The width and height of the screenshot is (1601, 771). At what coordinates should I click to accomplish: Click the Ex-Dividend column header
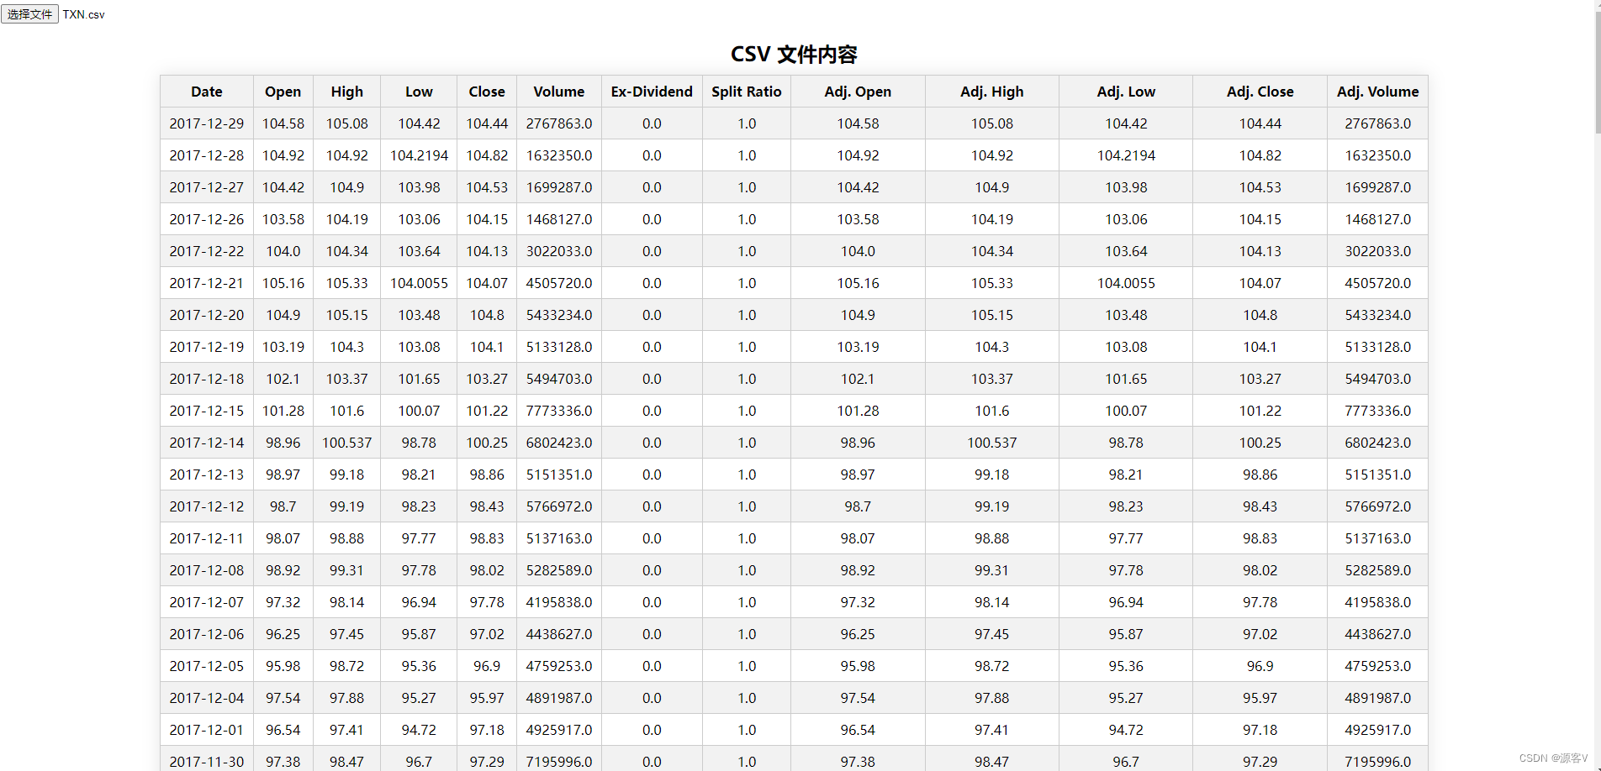[x=652, y=92]
